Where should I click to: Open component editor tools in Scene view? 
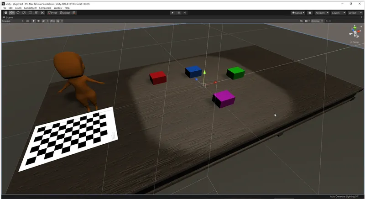301,21
